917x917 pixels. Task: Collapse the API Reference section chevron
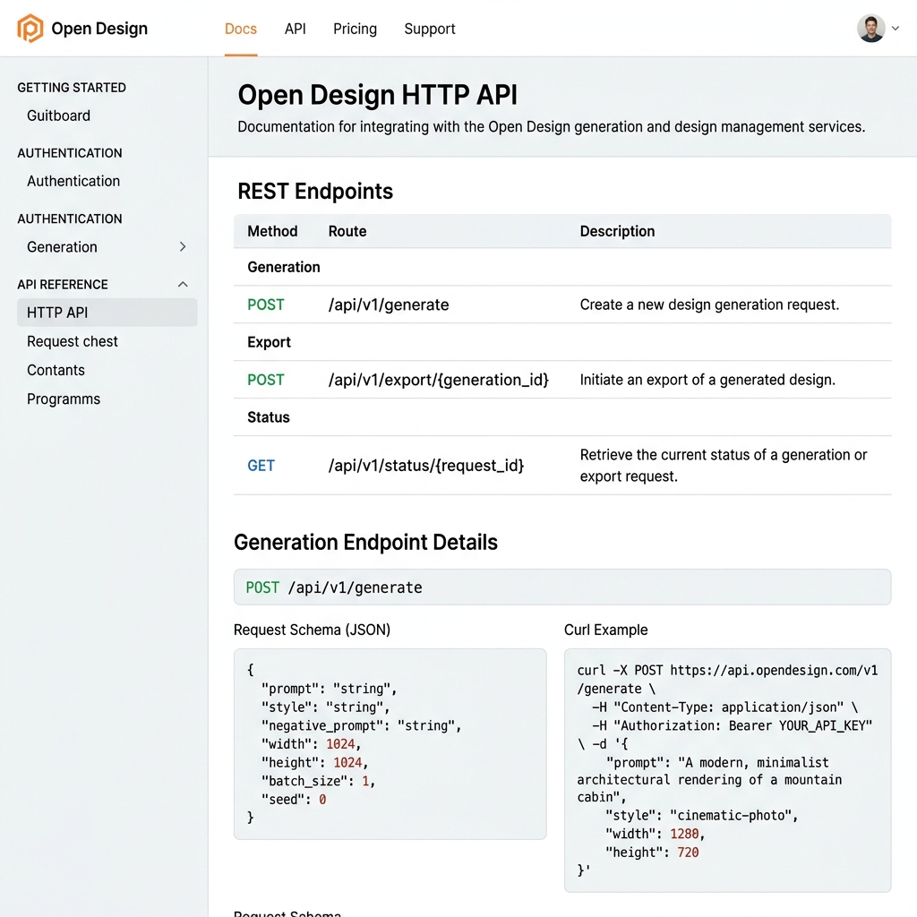[183, 284]
